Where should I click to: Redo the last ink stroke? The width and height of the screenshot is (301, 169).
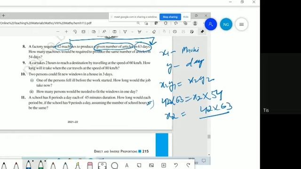[188, 165]
